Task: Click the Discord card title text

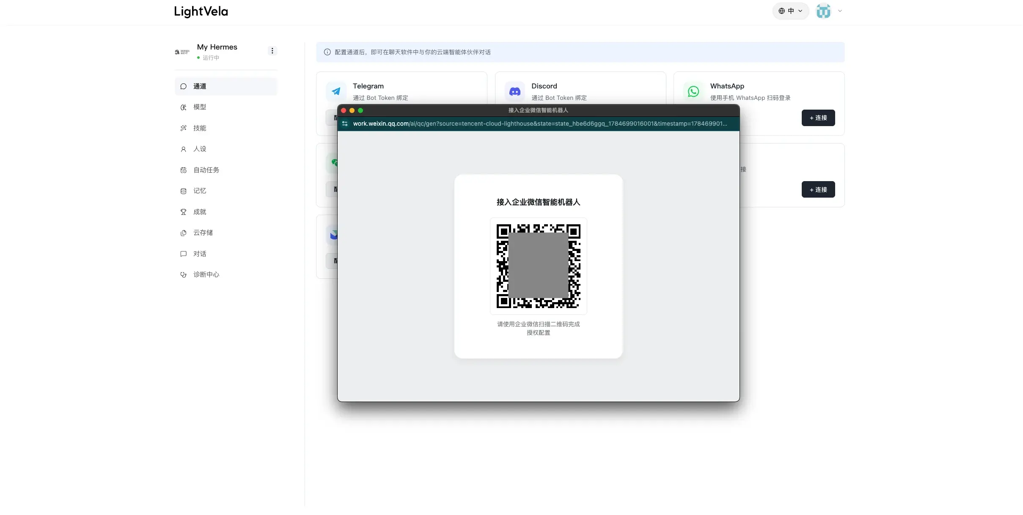Action: 544,86
